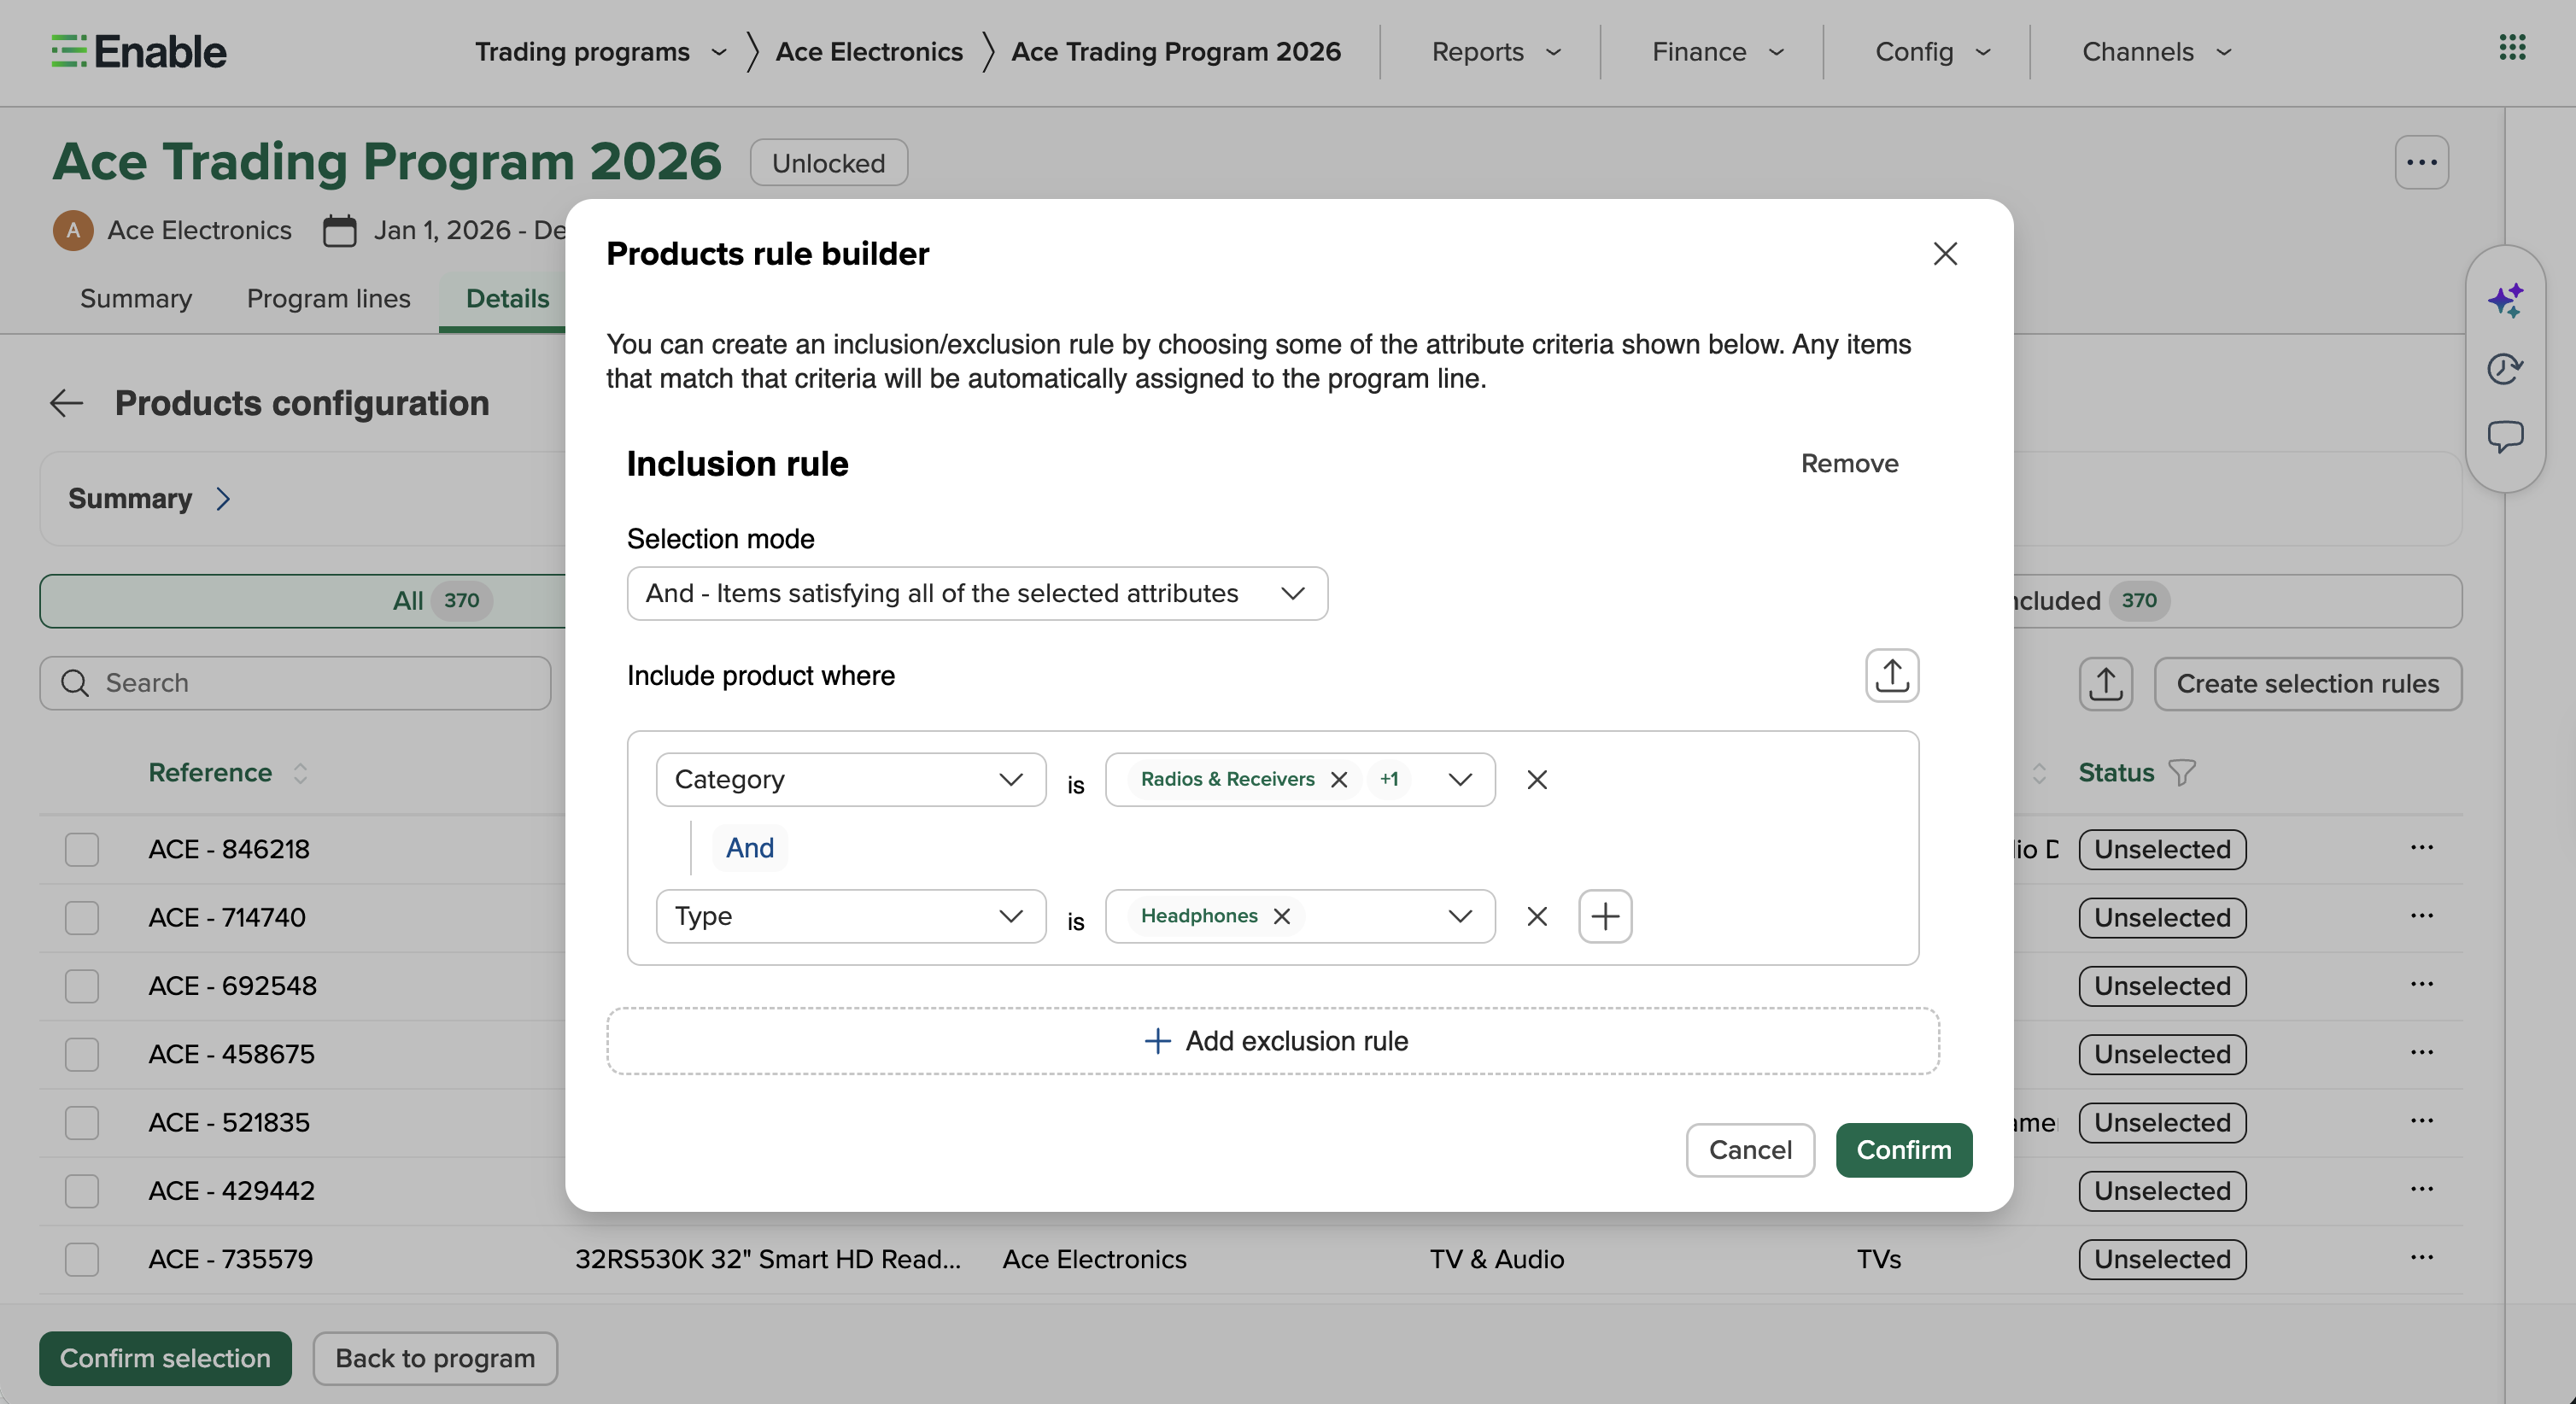Viewport: 2576px width, 1404px height.
Task: Click the back arrow beside Products configuration
Action: 66,403
